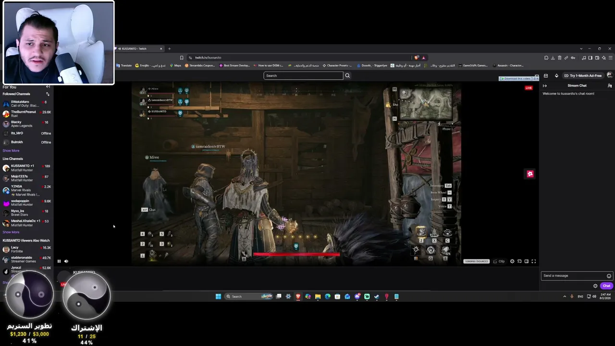The image size is (615, 346).
Task: Click the Try 1-Month Ad-Free button
Action: tap(583, 75)
